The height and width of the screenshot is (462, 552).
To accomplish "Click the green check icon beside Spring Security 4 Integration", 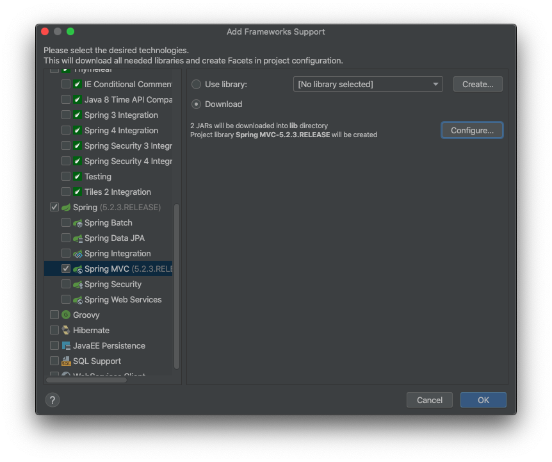I will [77, 161].
